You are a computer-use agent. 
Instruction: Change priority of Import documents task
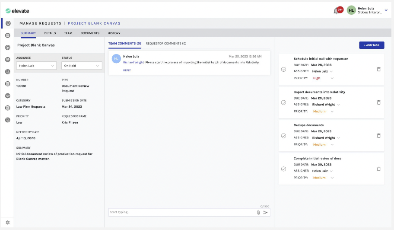[x=324, y=112]
